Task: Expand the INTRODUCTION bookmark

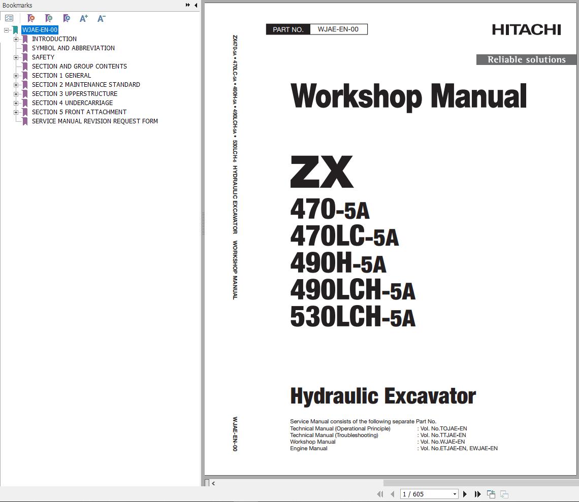Action: [x=16, y=39]
